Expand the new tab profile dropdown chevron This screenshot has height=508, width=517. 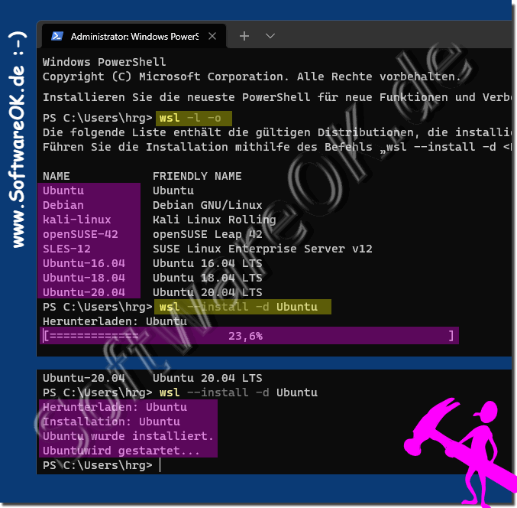[x=270, y=36]
